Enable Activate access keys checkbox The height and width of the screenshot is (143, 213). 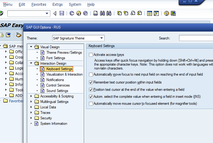(91, 55)
